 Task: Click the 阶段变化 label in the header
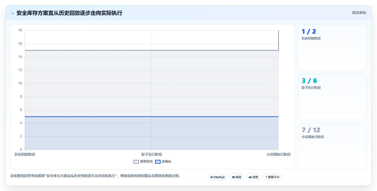(x=359, y=13)
